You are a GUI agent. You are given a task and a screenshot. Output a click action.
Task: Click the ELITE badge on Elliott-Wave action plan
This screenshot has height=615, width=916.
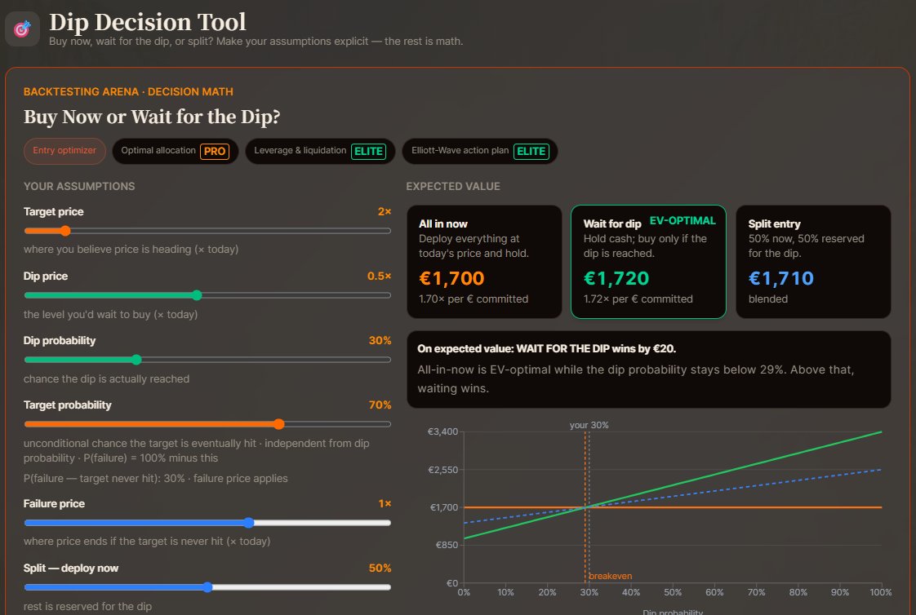pos(531,151)
